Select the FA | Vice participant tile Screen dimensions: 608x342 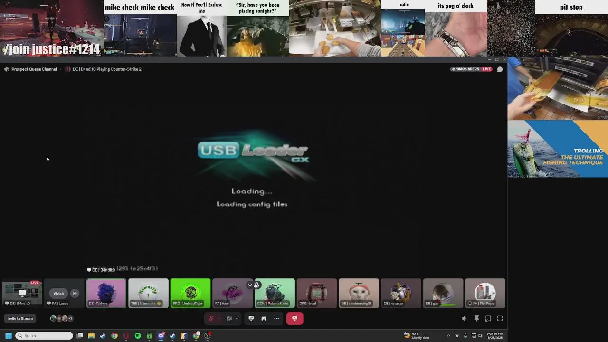point(232,293)
